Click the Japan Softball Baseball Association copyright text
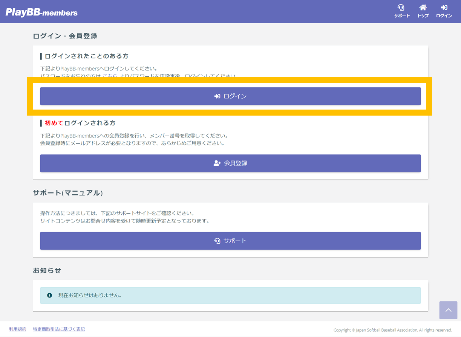 click(x=392, y=330)
